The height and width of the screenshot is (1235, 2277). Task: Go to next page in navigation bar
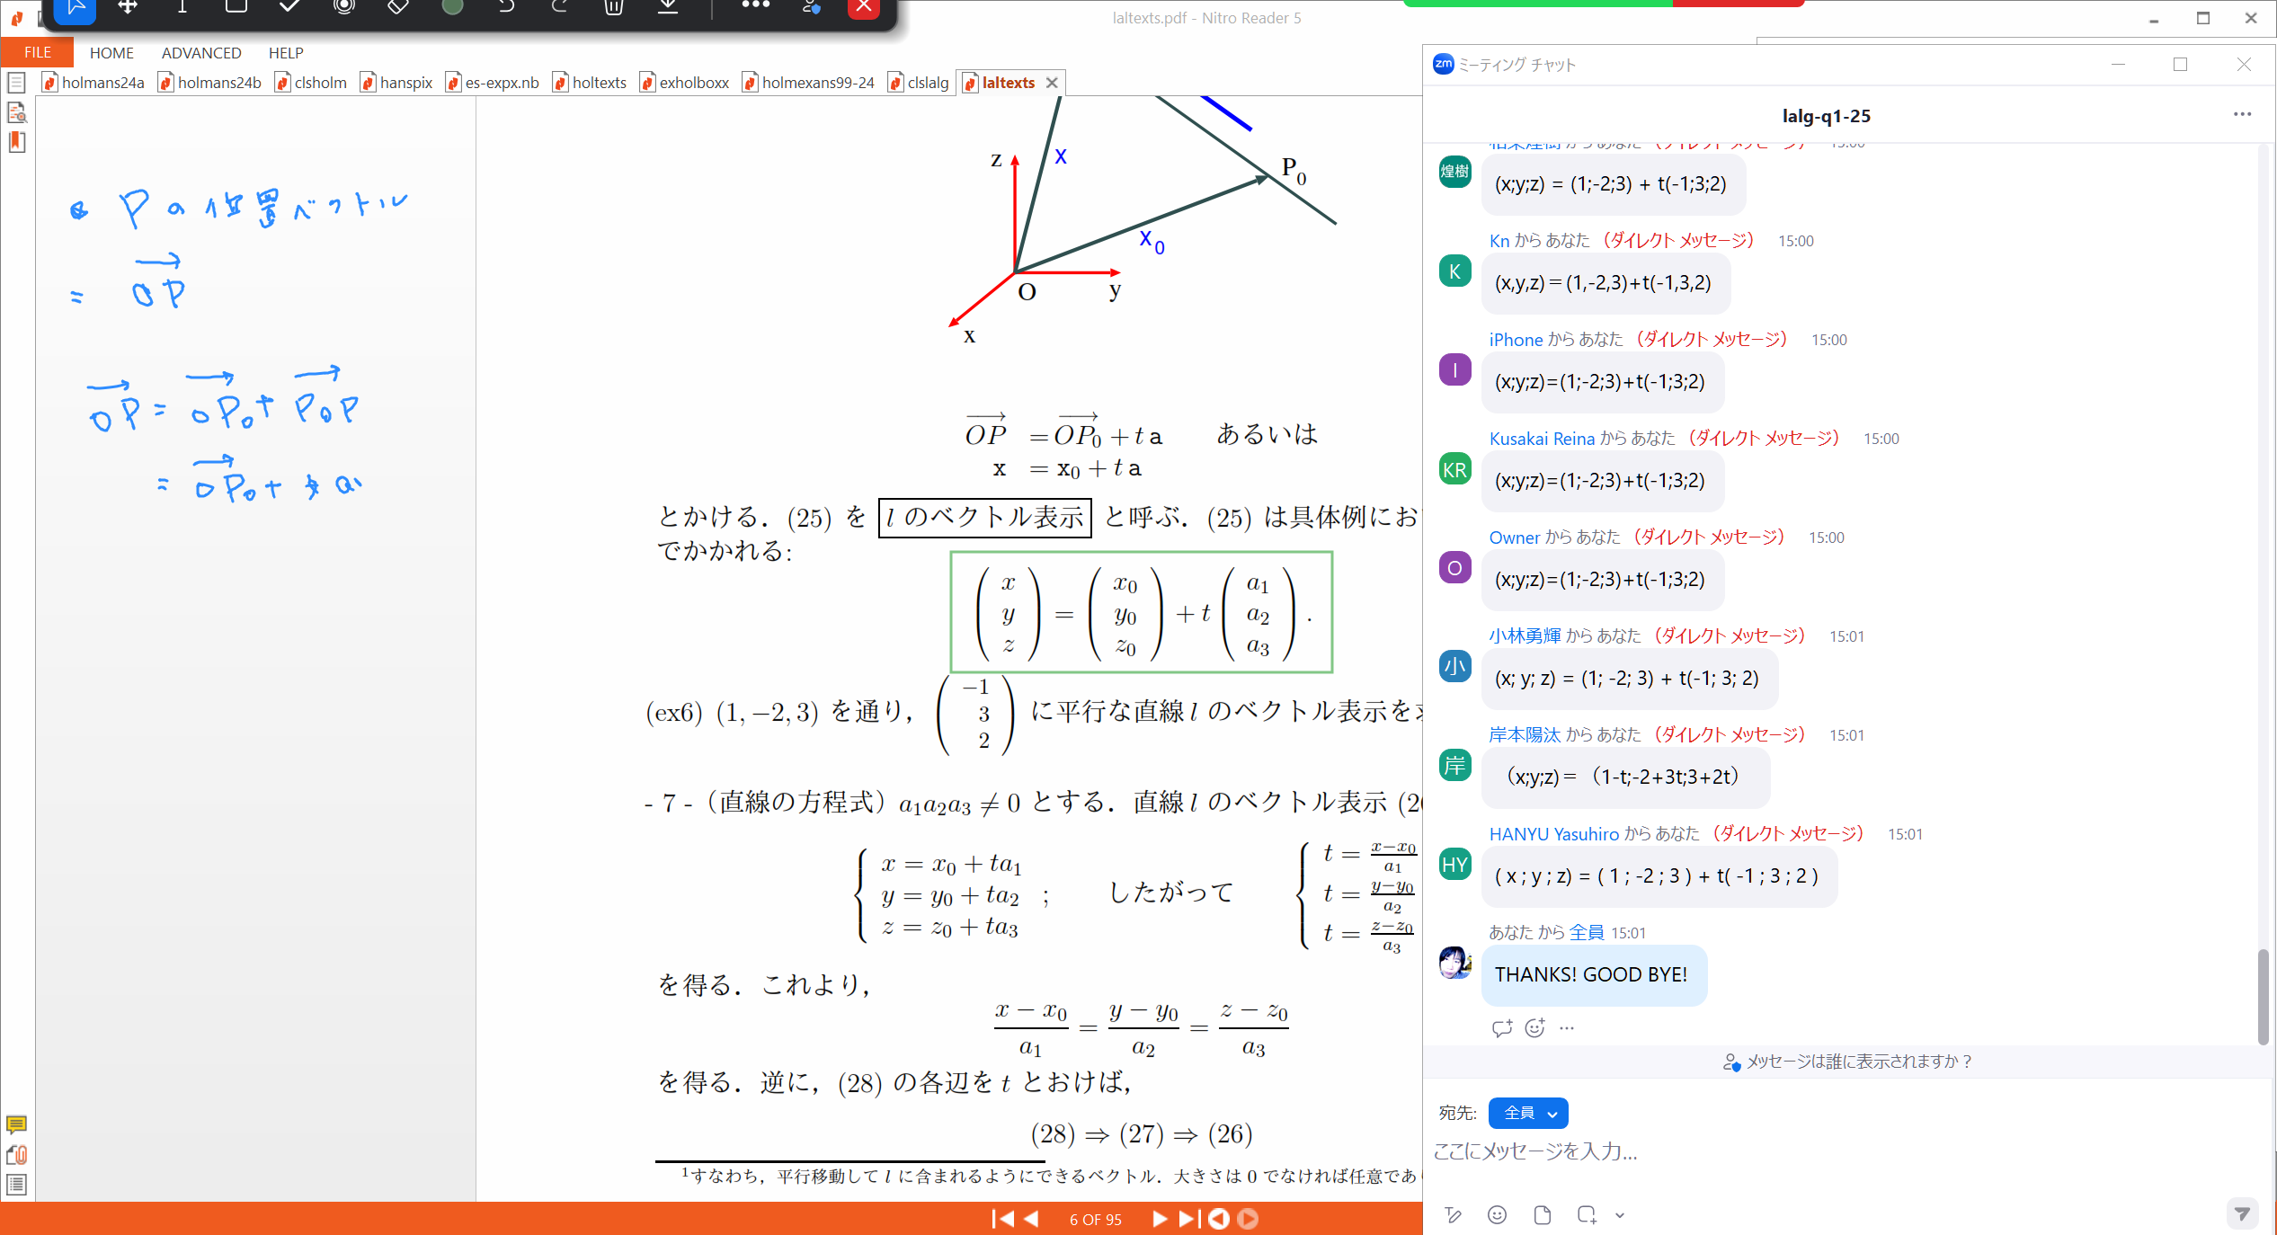[x=1160, y=1219]
